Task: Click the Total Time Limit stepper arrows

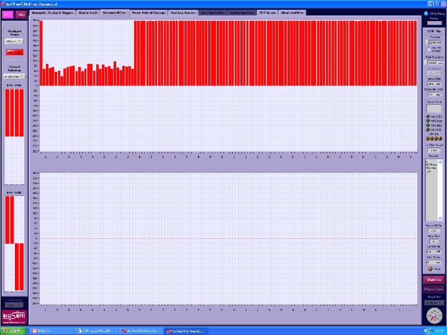Action: coord(426,63)
